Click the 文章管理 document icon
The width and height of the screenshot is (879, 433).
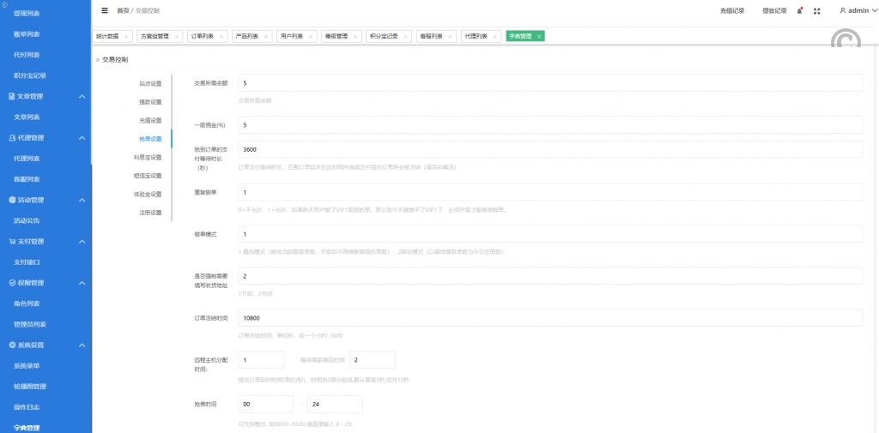pos(12,96)
